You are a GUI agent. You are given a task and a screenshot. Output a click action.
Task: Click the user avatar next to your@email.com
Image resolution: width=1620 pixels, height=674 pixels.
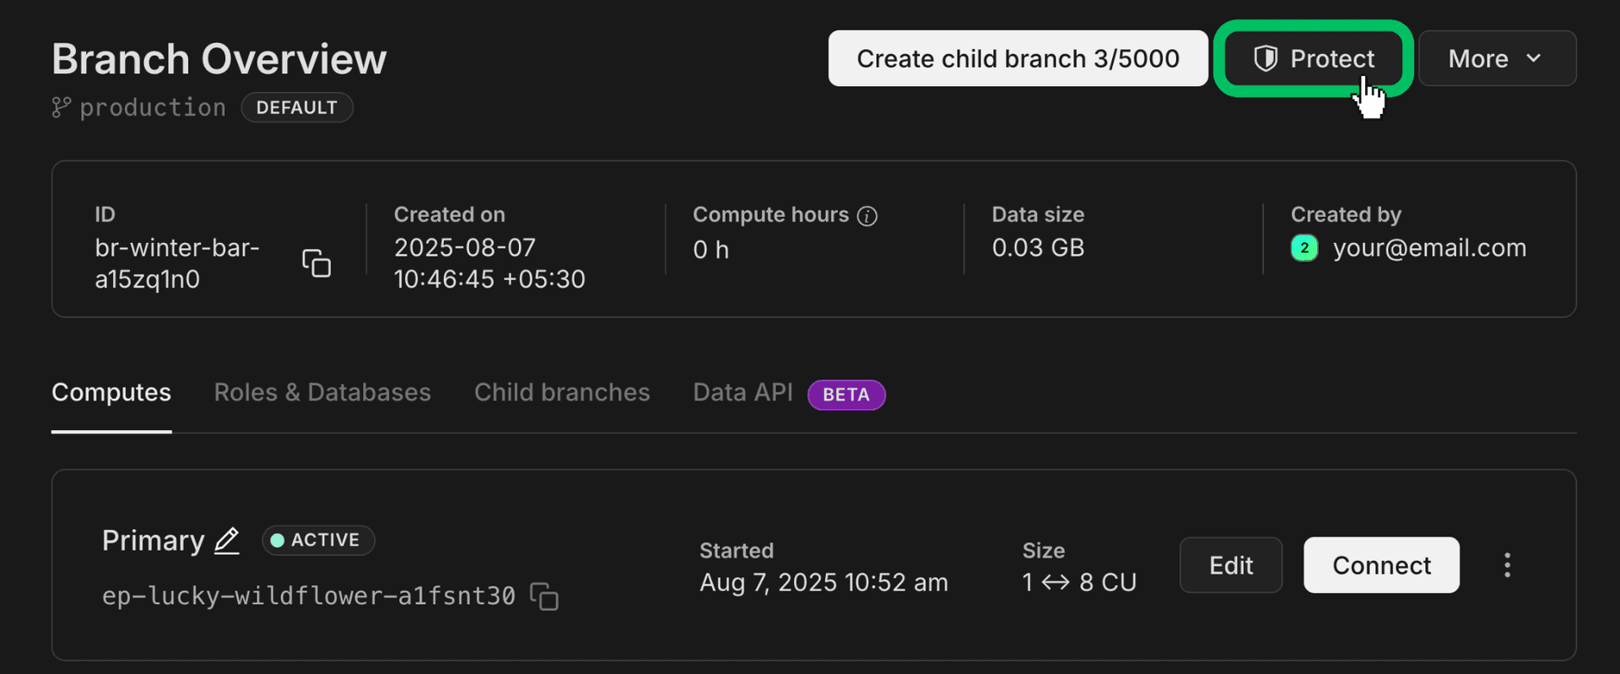tap(1304, 248)
